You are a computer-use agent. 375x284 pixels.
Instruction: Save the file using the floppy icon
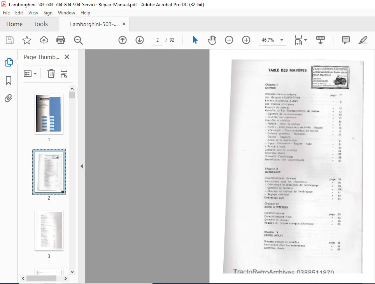pyautogui.click(x=10, y=40)
